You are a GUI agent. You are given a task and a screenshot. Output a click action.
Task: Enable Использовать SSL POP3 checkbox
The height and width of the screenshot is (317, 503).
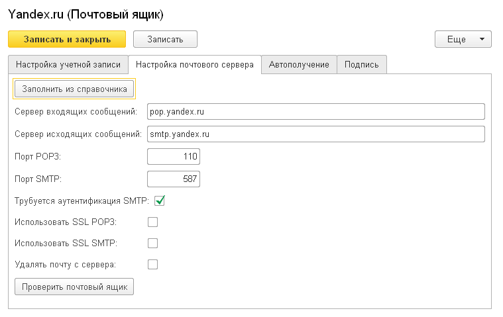pos(152,222)
